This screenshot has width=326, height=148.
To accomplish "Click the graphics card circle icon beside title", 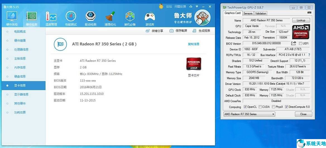I will tap(60, 44).
